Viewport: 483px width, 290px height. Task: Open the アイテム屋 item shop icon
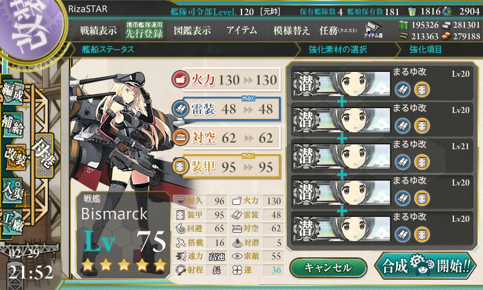point(373,30)
